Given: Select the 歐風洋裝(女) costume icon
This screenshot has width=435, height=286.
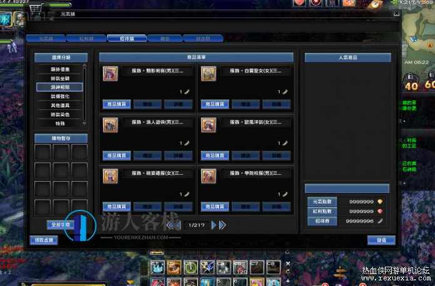Looking at the screenshot, I should (208, 125).
